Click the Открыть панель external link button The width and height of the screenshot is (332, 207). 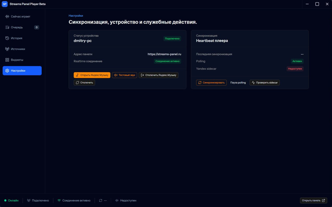tap(314, 200)
